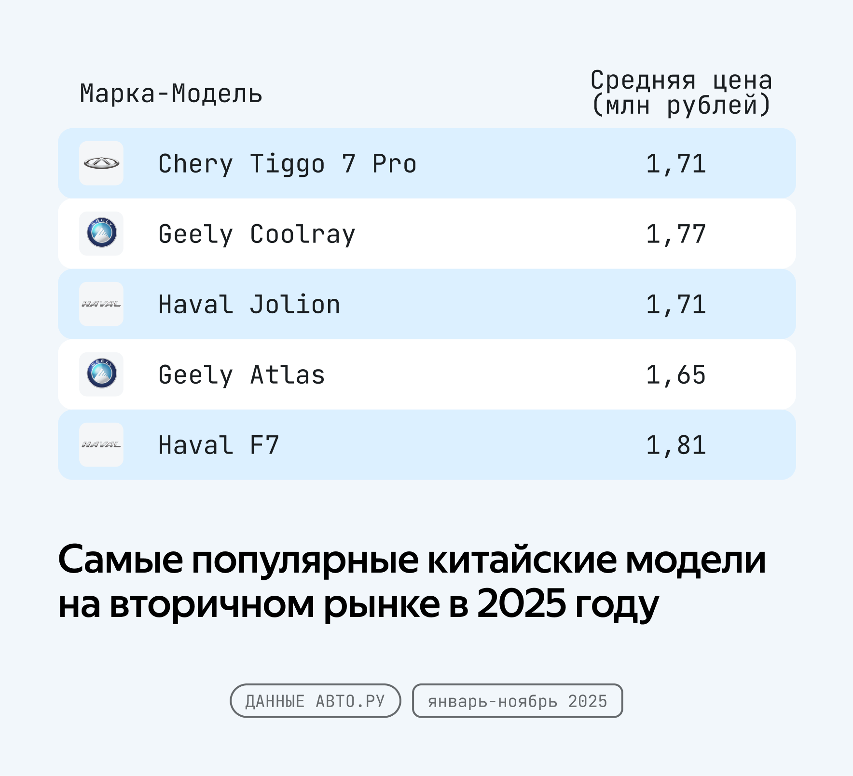The width and height of the screenshot is (853, 776).
Task: Click the headline Самые популярные китайские модели
Action: click(412, 561)
